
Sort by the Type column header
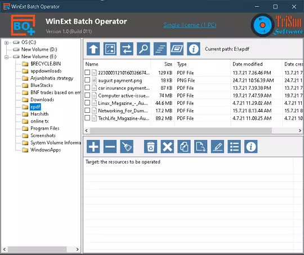coord(203,64)
